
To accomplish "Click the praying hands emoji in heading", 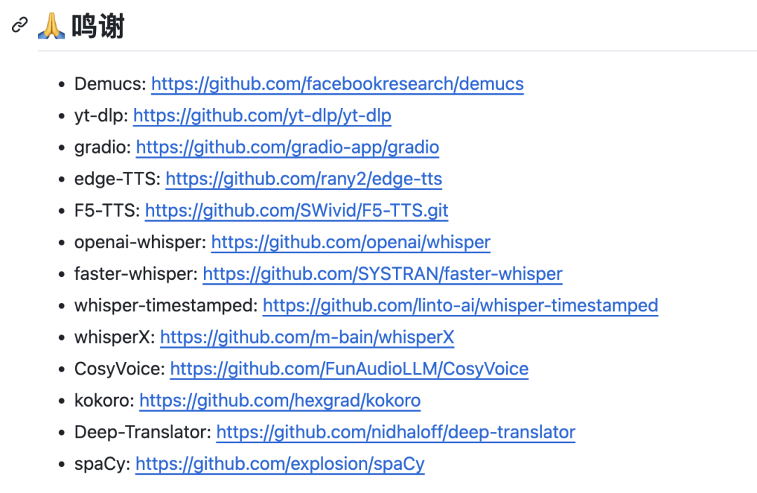I will (x=50, y=27).
